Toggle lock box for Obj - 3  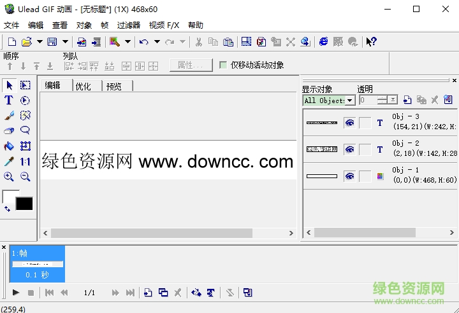[x=365, y=123]
